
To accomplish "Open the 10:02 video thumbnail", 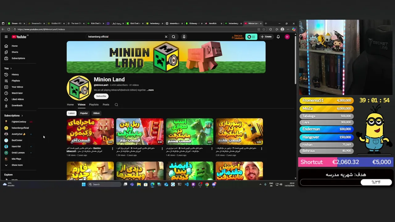I will pyautogui.click(x=239, y=131).
